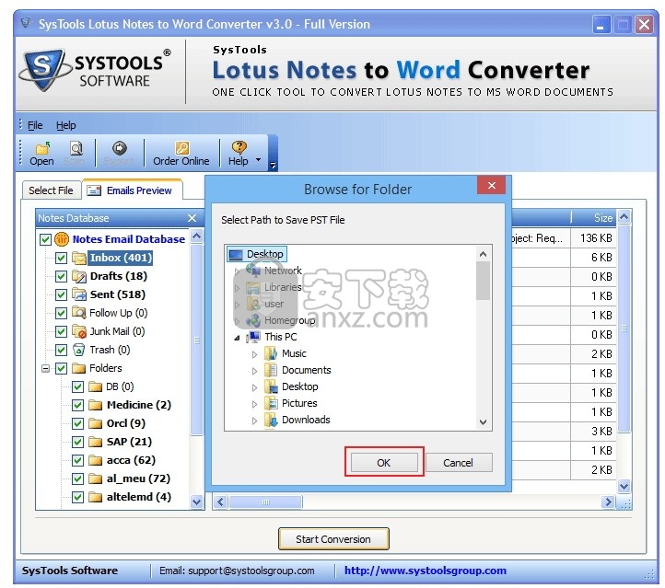Image resolution: width=665 pixels, height=588 pixels.
Task: Click the email list horizontal scrollbar thumb
Action: point(265,502)
